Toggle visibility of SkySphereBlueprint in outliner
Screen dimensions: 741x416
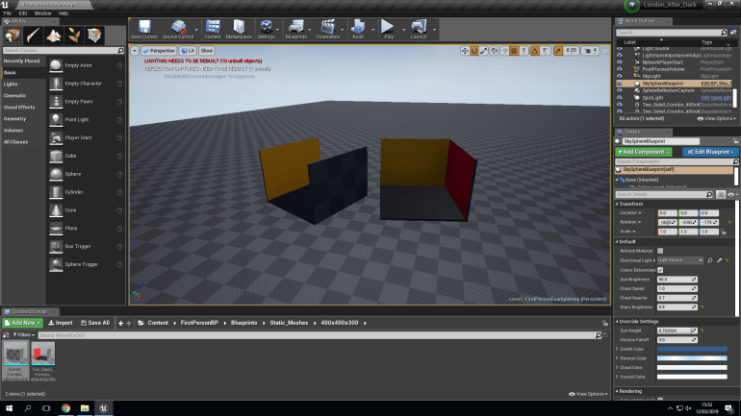click(620, 84)
